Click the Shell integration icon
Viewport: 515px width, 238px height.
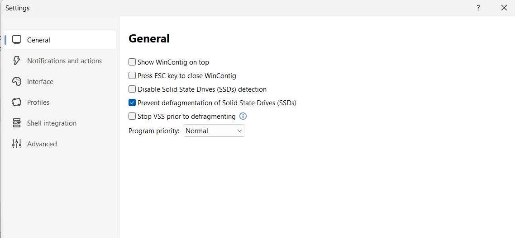[17, 123]
